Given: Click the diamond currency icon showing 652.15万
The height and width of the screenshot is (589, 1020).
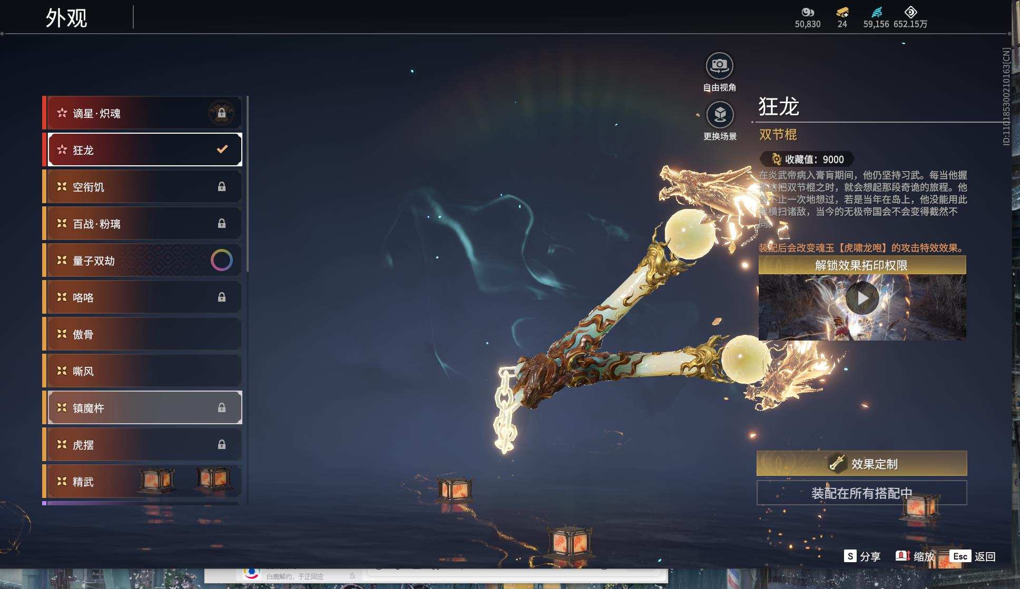Looking at the screenshot, I should point(910,12).
